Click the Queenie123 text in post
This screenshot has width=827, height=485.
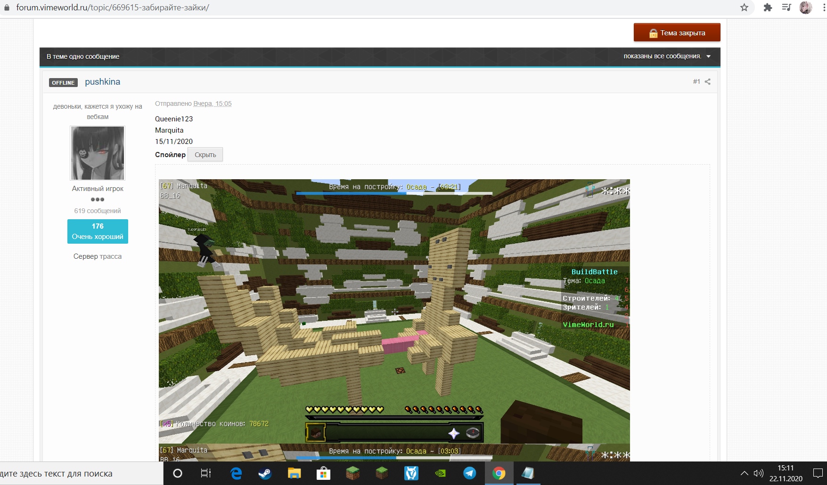point(174,119)
